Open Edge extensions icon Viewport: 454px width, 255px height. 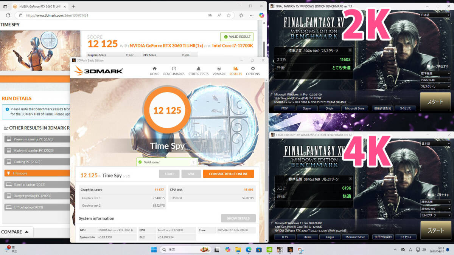241,15
